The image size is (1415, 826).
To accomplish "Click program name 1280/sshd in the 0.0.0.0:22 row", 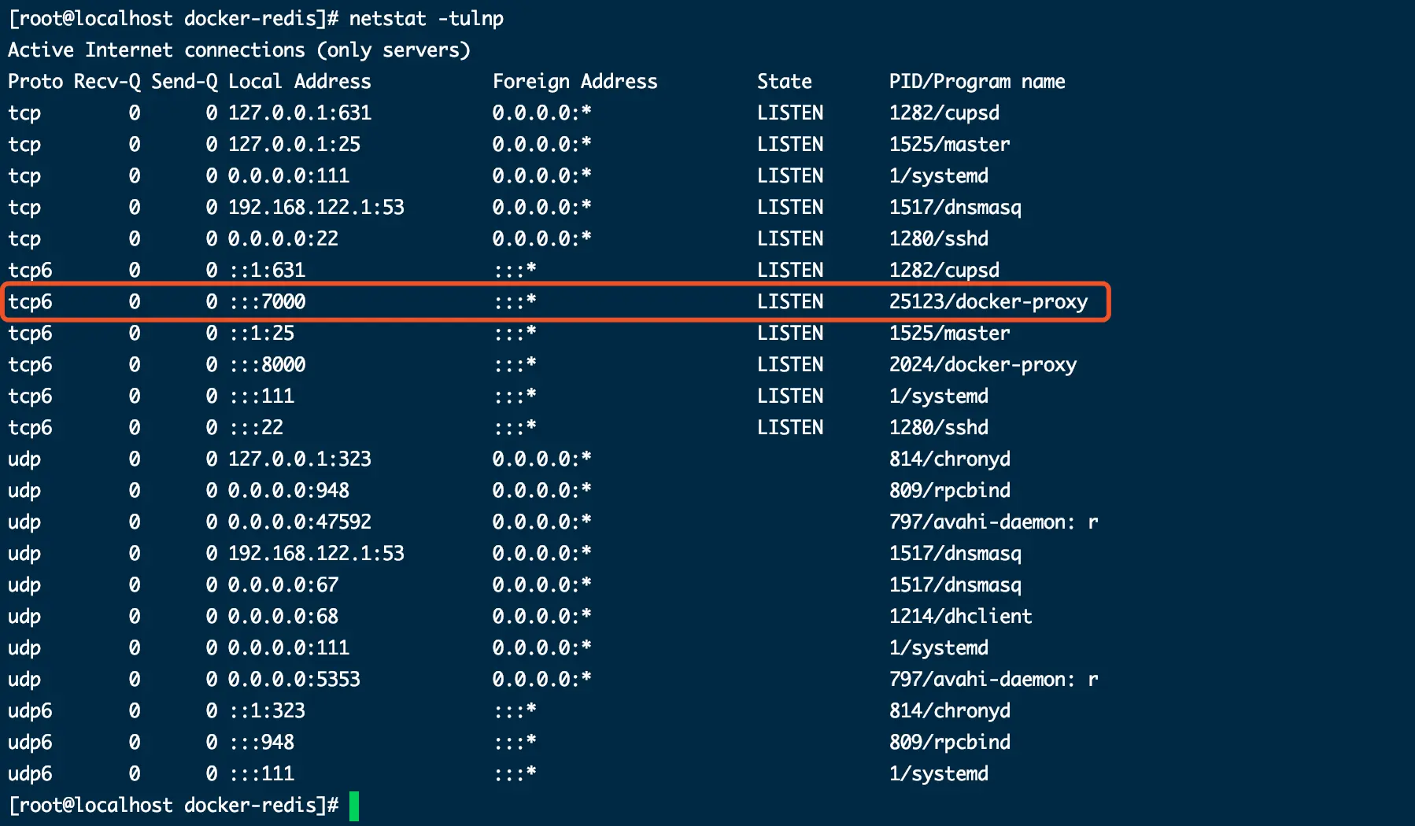I will (x=939, y=239).
